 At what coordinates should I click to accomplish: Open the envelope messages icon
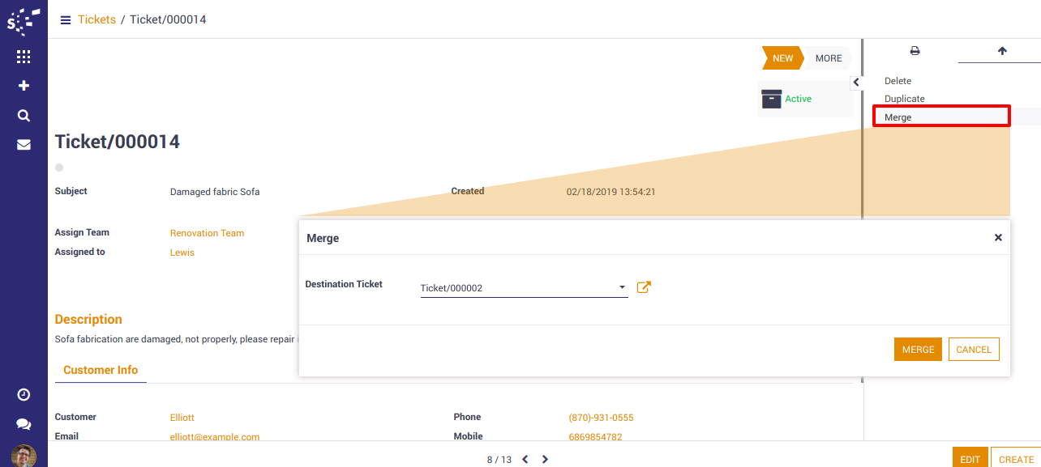pos(24,145)
